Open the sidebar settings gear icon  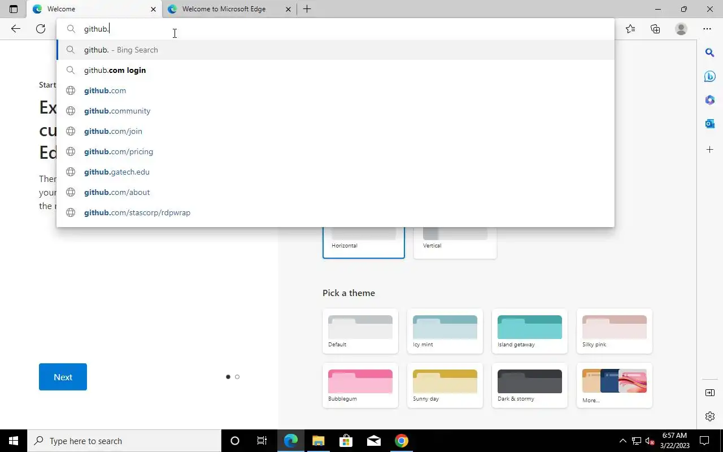[710, 416]
